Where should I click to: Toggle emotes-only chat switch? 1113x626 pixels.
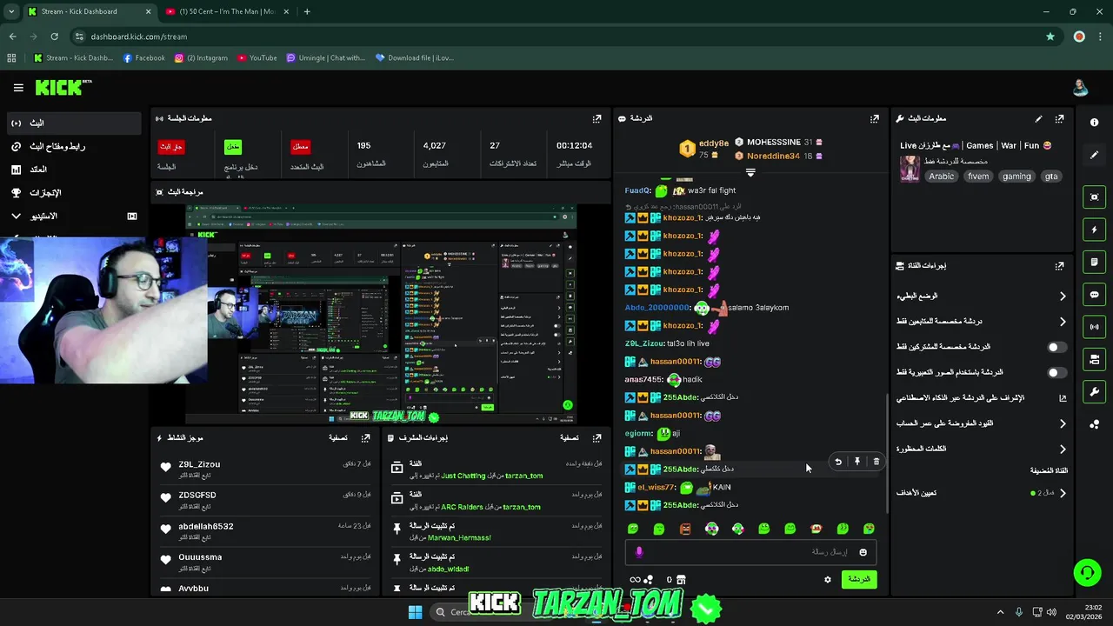1056,372
